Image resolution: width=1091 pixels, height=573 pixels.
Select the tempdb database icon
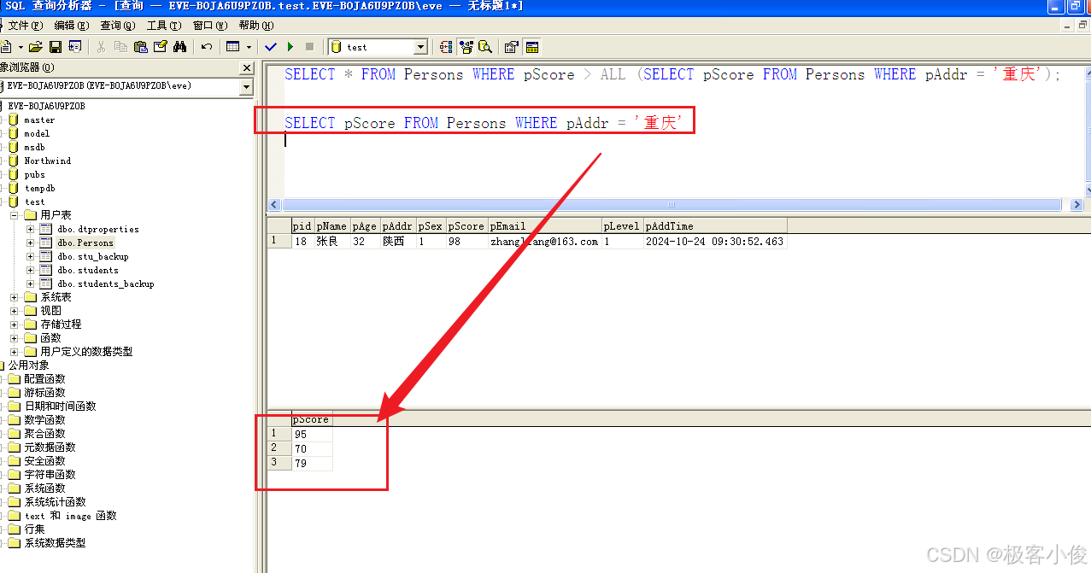pyautogui.click(x=13, y=188)
